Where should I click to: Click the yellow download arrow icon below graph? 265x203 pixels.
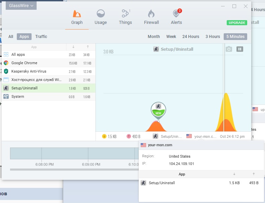pyautogui.click(x=104, y=136)
